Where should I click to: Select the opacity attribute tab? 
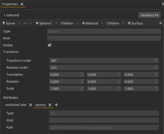point(40,105)
